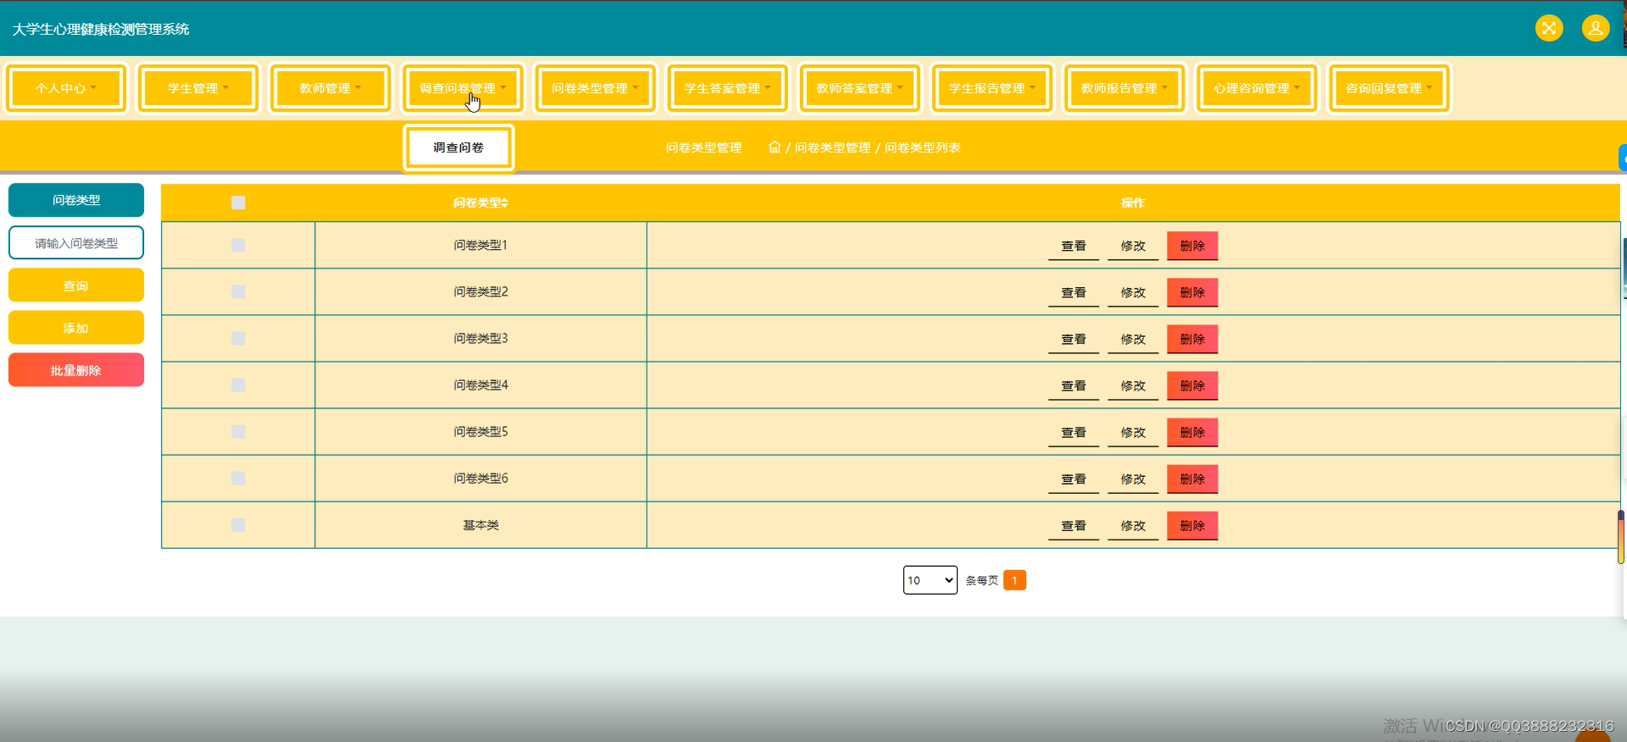Check the box for 问卷类型2 row
1627x742 pixels.
coord(238,291)
